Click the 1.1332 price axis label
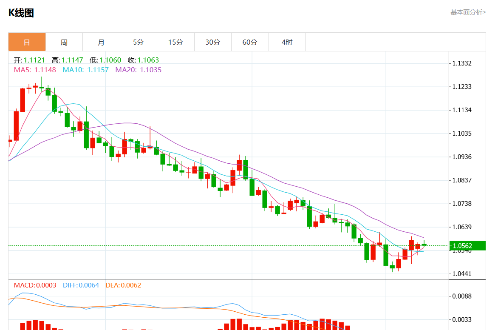 tap(462, 63)
